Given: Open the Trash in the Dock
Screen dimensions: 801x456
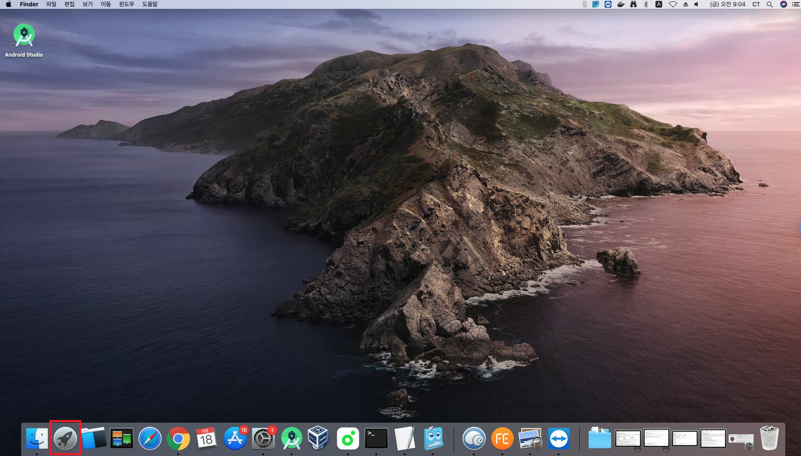Looking at the screenshot, I should (769, 438).
